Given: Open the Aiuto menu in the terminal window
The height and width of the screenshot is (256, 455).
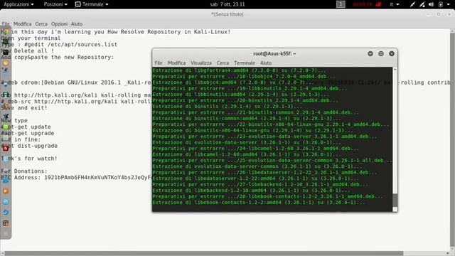Looking at the screenshot, I should 266,63.
